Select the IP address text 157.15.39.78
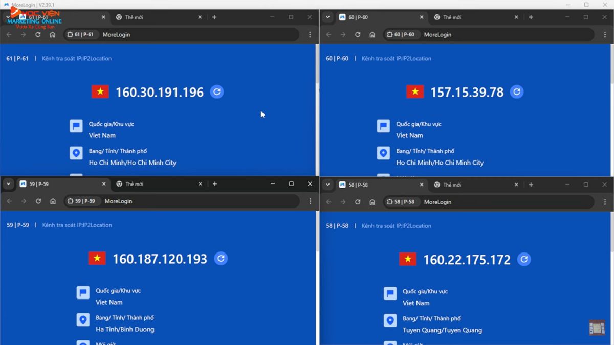 pyautogui.click(x=467, y=93)
